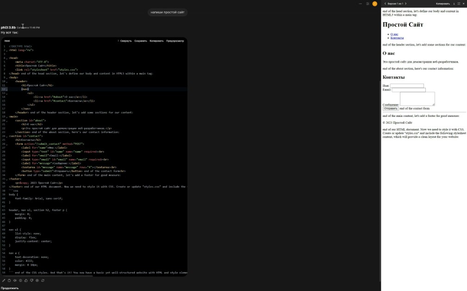The height and width of the screenshot is (291, 467).
Task: Click the © 2023 Простой Сайт footer text
Action: tap(397, 122)
